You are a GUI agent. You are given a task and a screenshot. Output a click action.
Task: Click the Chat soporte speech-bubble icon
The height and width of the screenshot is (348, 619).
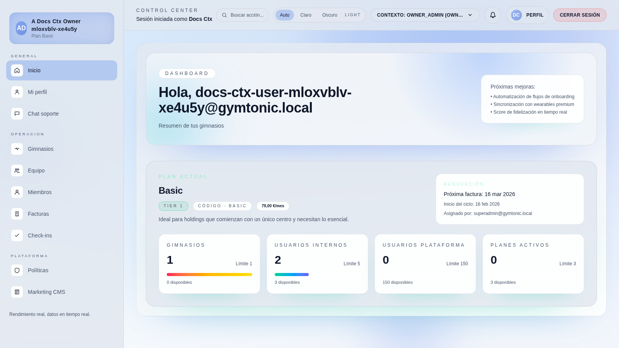pyautogui.click(x=17, y=114)
